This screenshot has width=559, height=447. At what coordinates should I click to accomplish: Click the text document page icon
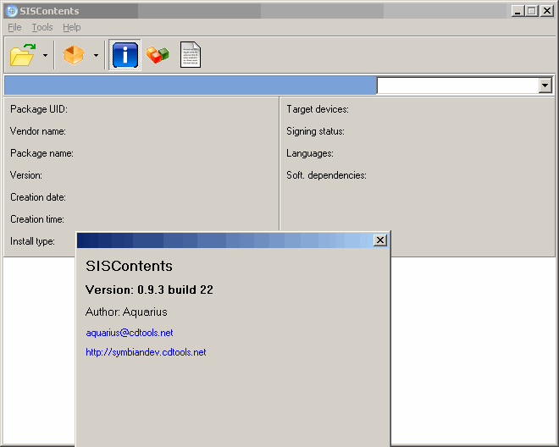[191, 56]
